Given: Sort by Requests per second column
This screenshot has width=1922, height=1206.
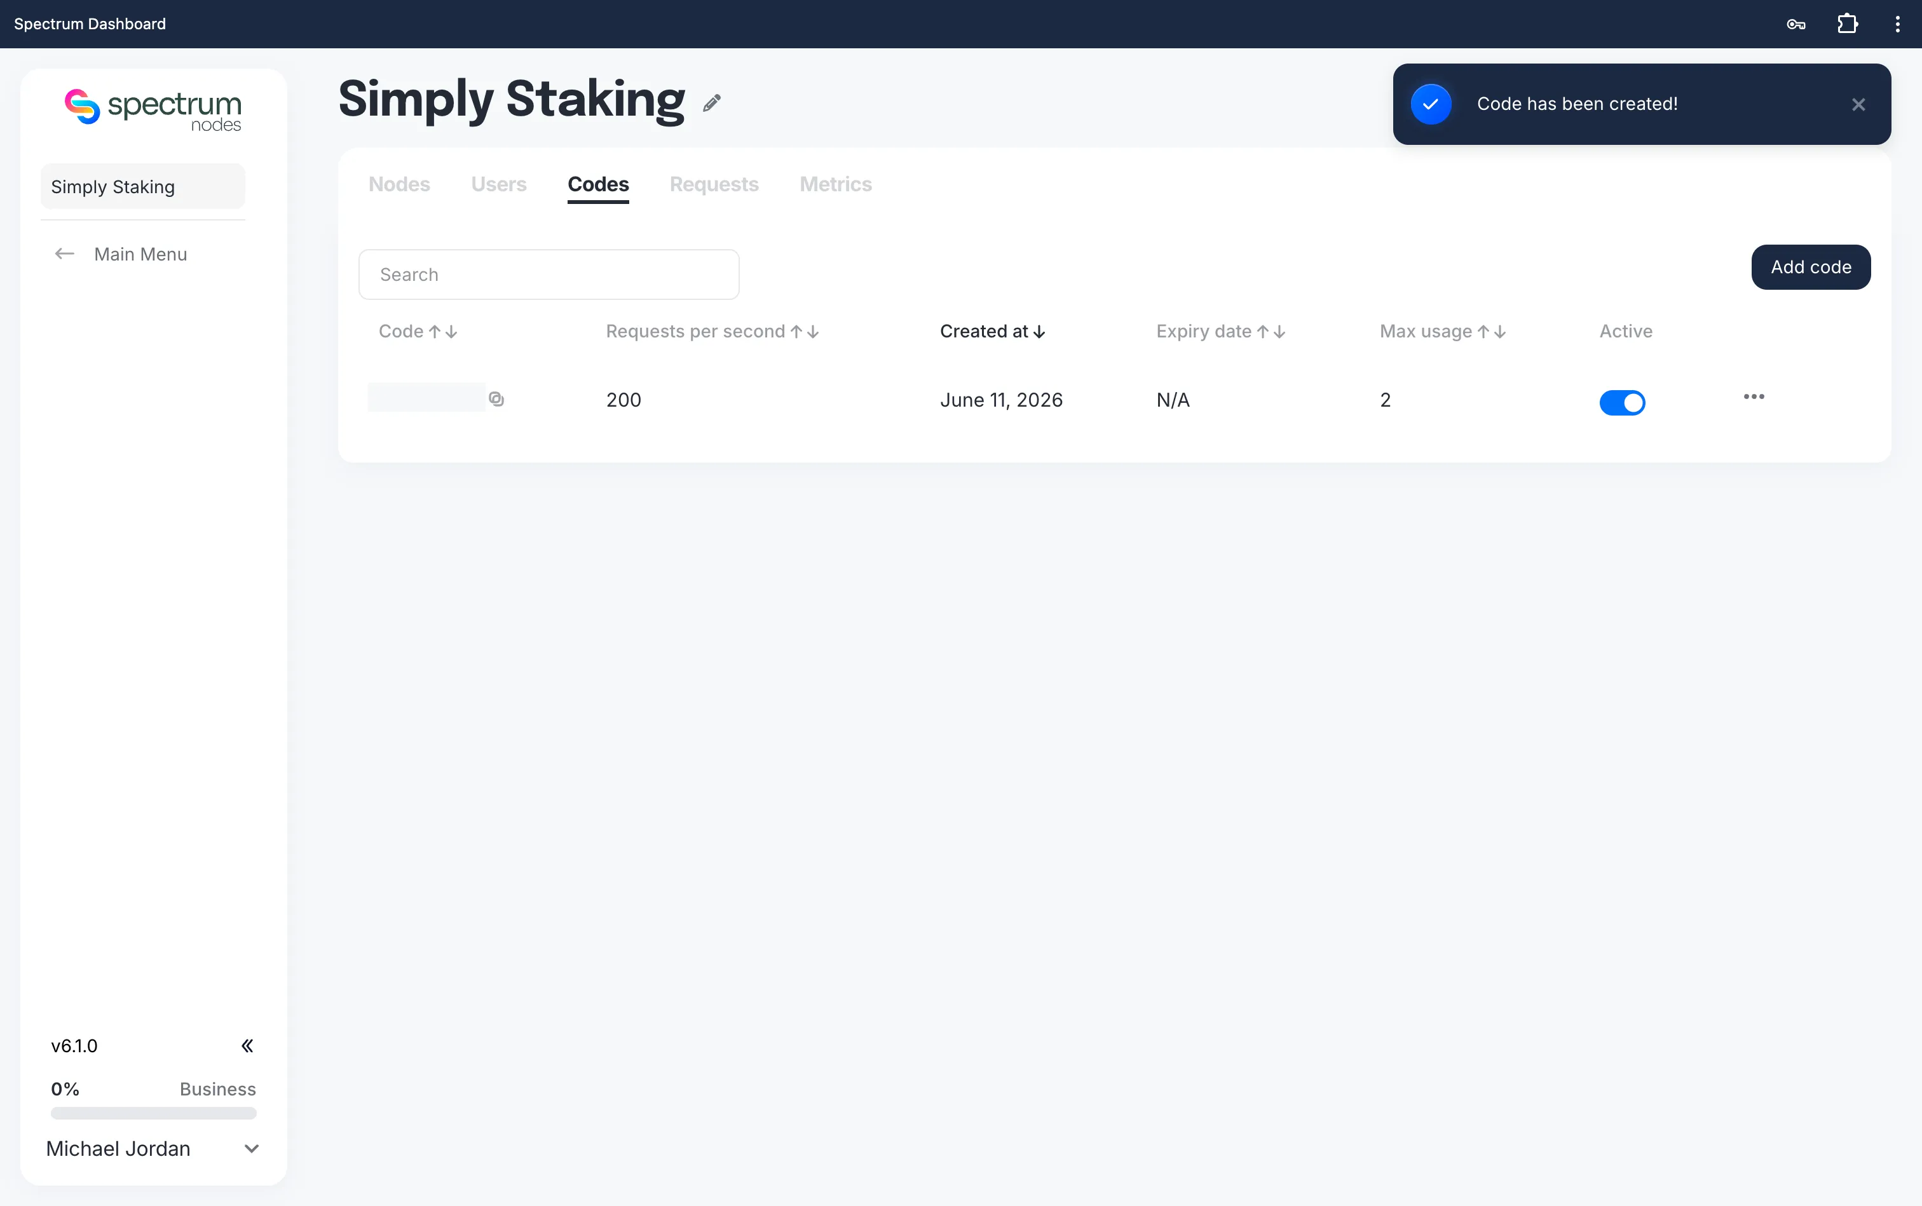Looking at the screenshot, I should pos(712,331).
